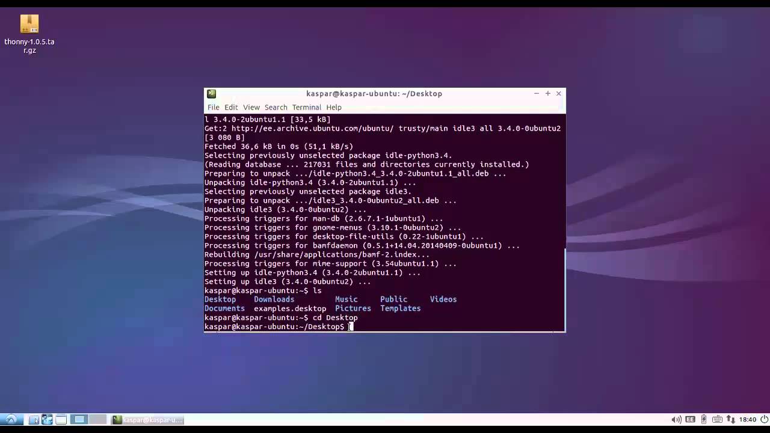Open the battery status indicator
The image size is (770, 433).
pos(704,419)
